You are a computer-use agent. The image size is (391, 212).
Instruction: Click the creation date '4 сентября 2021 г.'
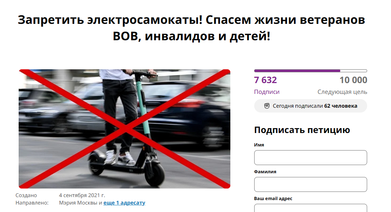82,195
